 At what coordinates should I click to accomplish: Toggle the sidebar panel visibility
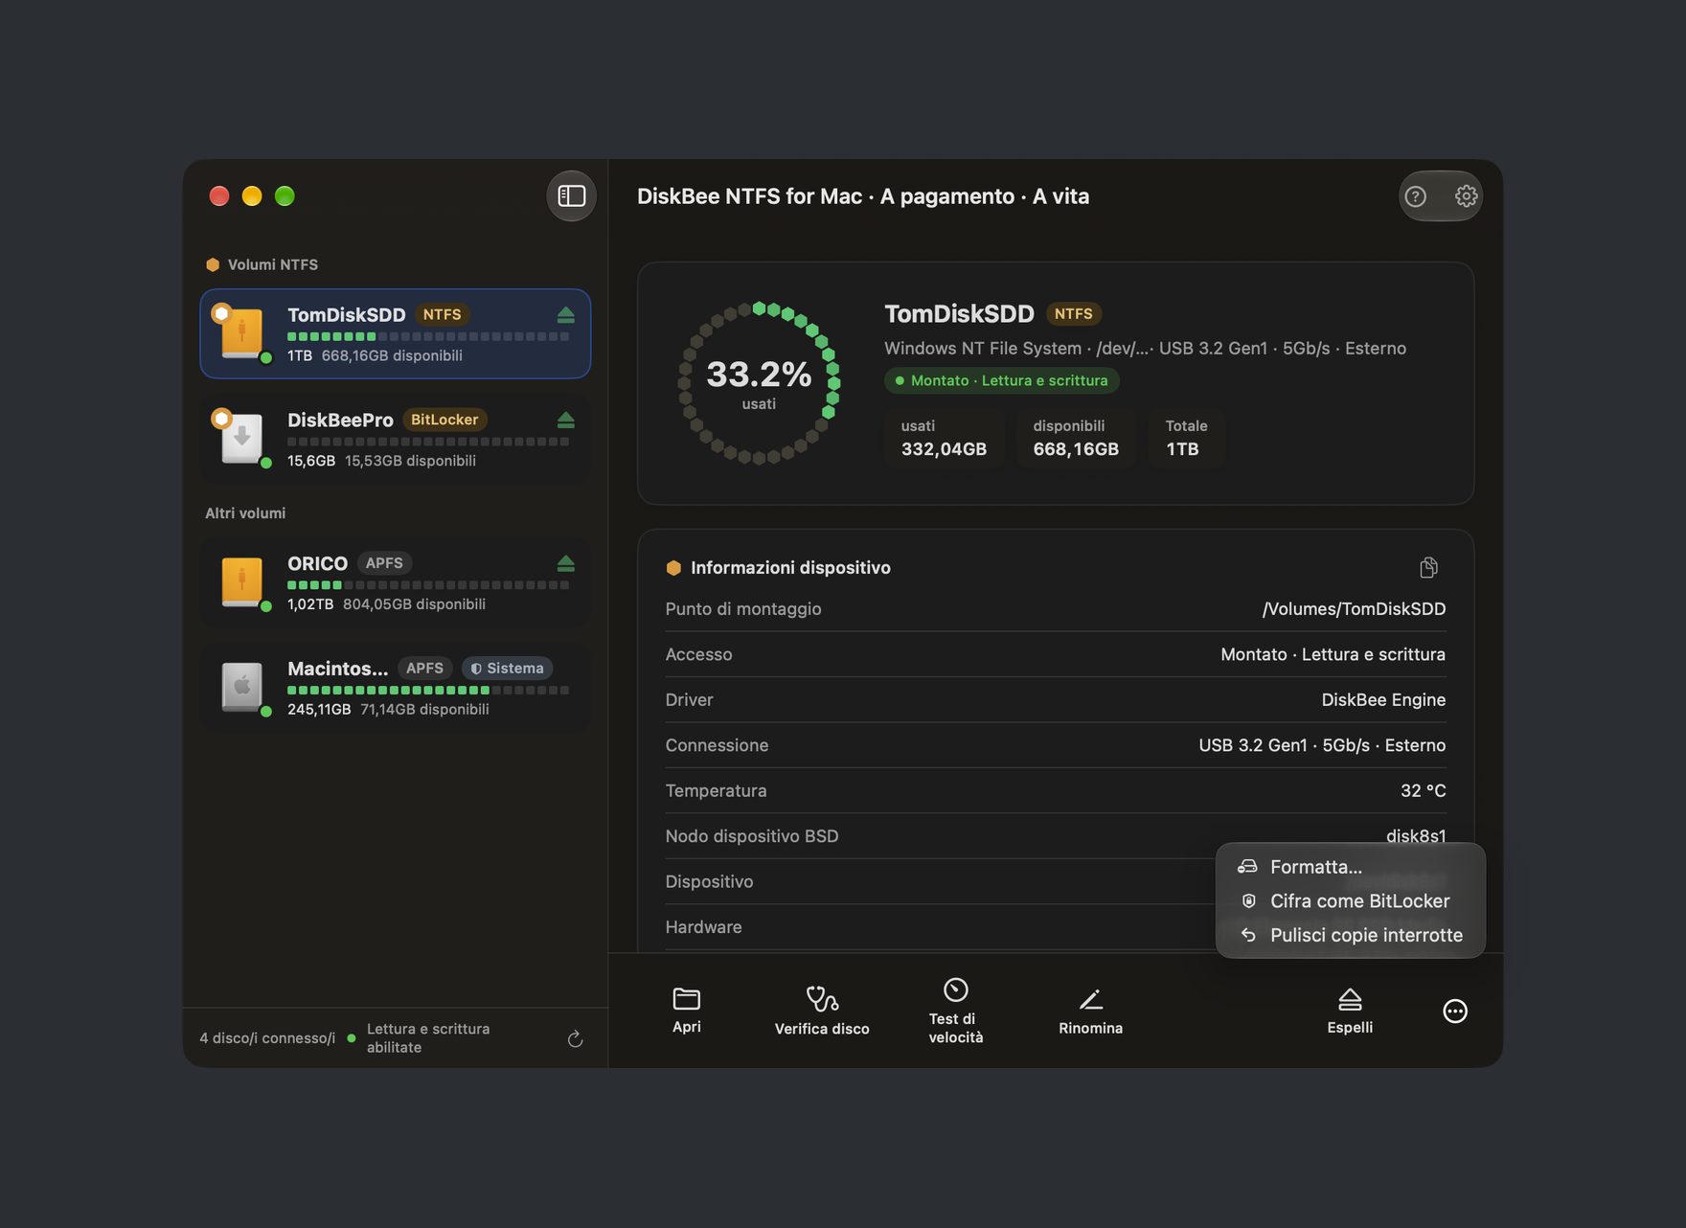tap(571, 196)
